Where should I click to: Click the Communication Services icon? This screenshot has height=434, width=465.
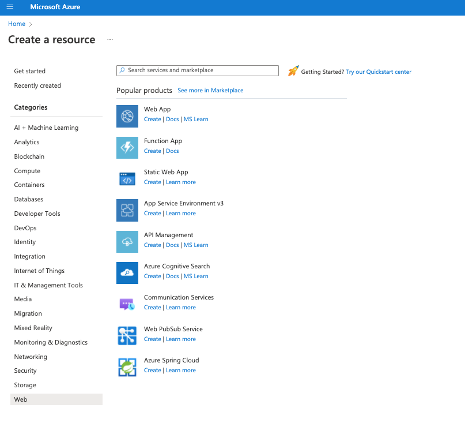click(x=127, y=304)
